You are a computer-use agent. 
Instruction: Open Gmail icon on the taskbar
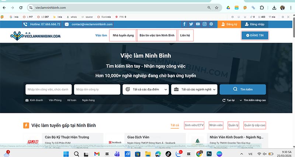(97, 154)
